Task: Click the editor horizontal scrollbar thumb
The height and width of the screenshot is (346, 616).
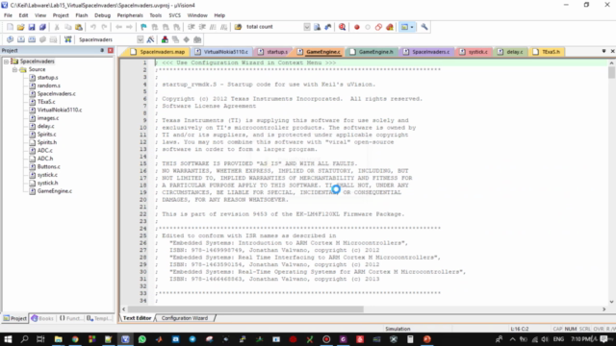Action: (245, 309)
